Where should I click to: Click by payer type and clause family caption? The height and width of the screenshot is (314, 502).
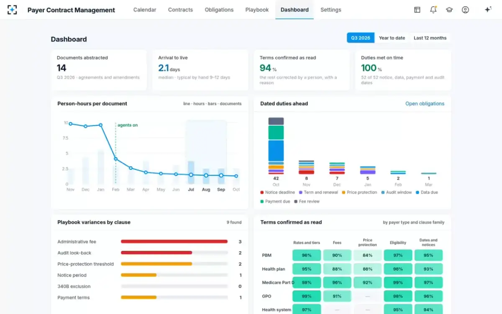click(x=413, y=222)
